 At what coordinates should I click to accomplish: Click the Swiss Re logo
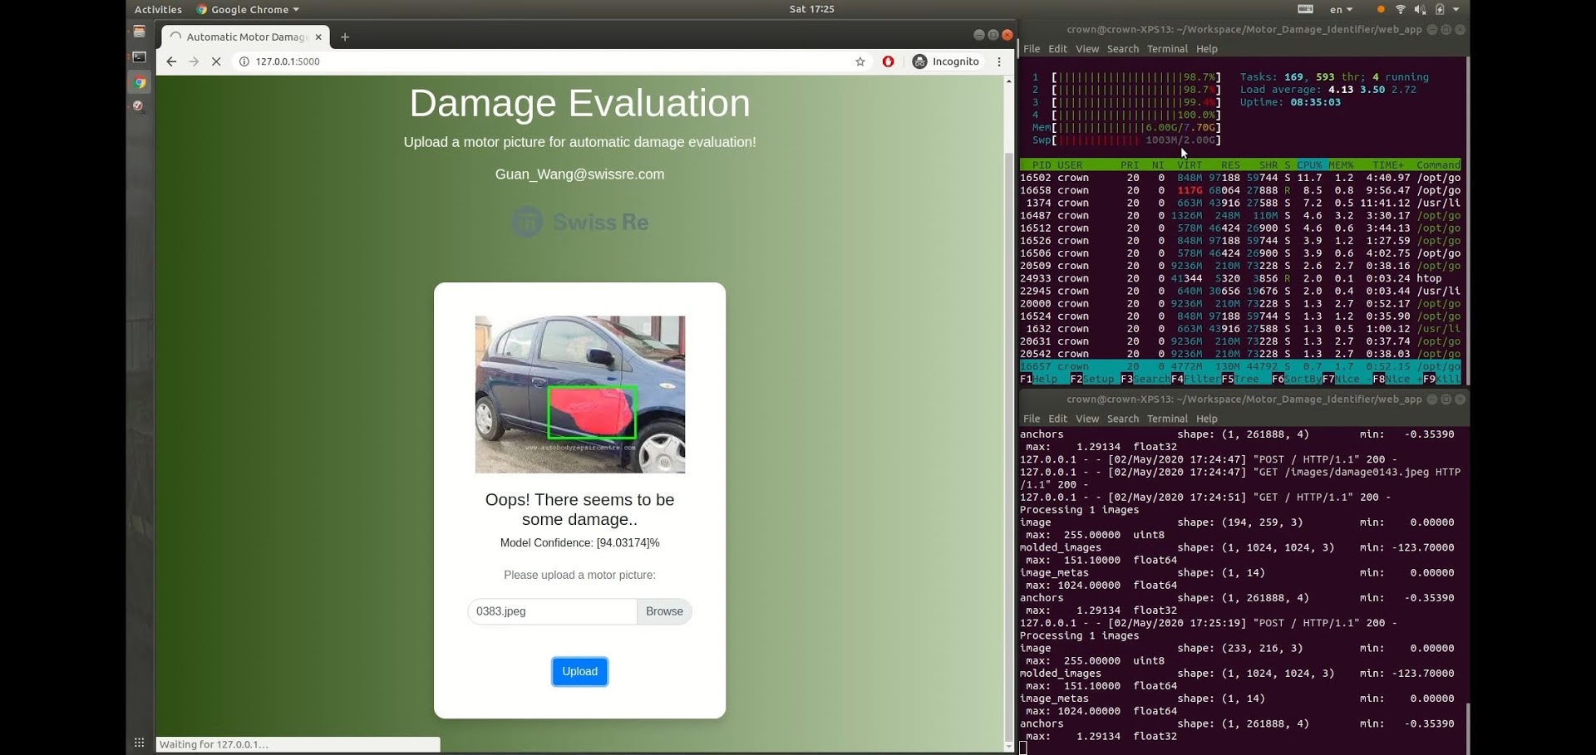(579, 222)
